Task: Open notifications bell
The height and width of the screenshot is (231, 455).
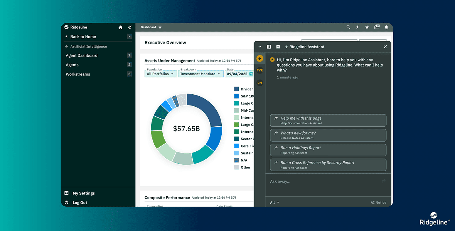Action: pyautogui.click(x=386, y=27)
